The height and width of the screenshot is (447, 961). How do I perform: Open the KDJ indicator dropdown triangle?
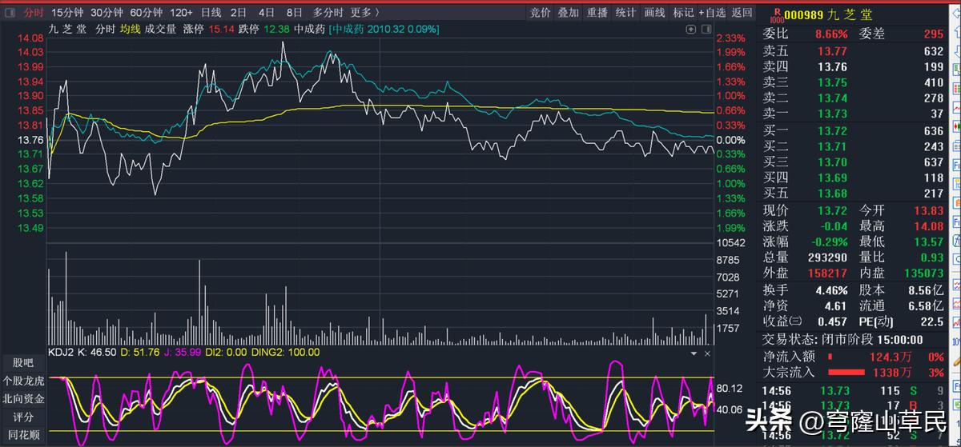tap(694, 353)
